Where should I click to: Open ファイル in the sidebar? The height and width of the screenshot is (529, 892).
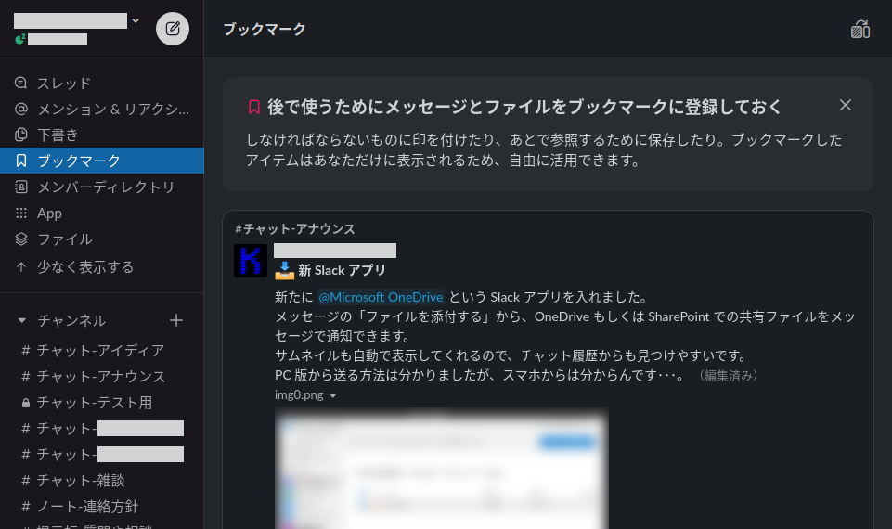pyautogui.click(x=102, y=239)
